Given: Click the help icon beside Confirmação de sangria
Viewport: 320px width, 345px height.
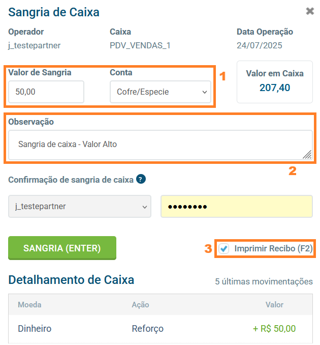Looking at the screenshot, I should (141, 179).
